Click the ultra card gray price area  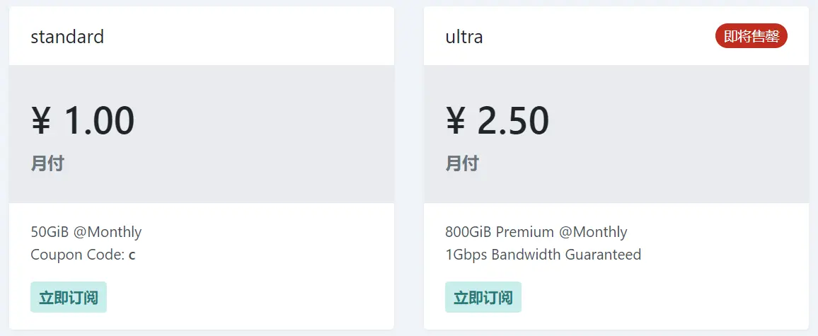click(x=616, y=134)
